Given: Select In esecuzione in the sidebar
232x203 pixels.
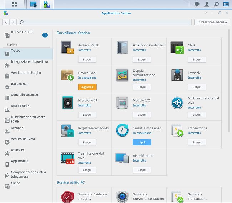Looking at the screenshot, I should pos(26,35).
